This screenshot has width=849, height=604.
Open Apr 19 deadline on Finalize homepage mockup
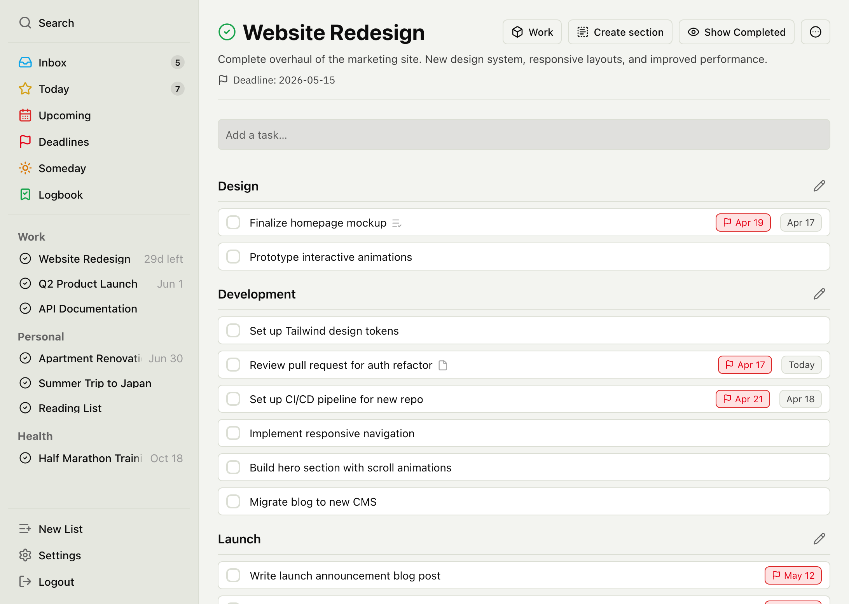(x=743, y=223)
